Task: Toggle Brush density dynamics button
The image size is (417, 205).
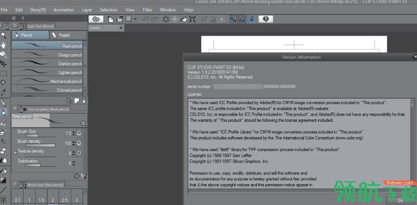Action: [x=79, y=143]
